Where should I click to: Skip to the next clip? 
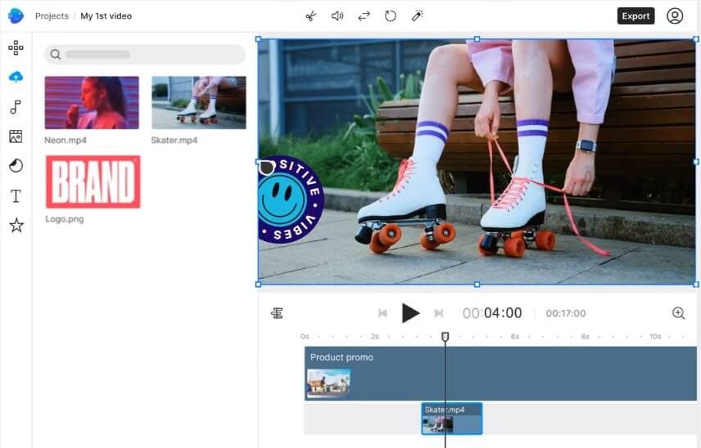coord(439,313)
